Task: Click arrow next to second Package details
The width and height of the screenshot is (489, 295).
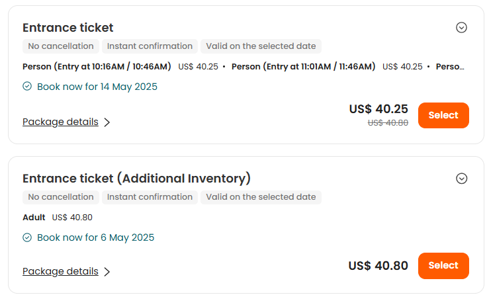Action: pos(107,272)
